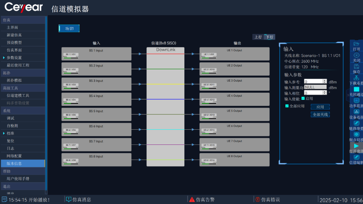Toggle the 启用 input enable checkbox
363x204 pixels.
303,98
